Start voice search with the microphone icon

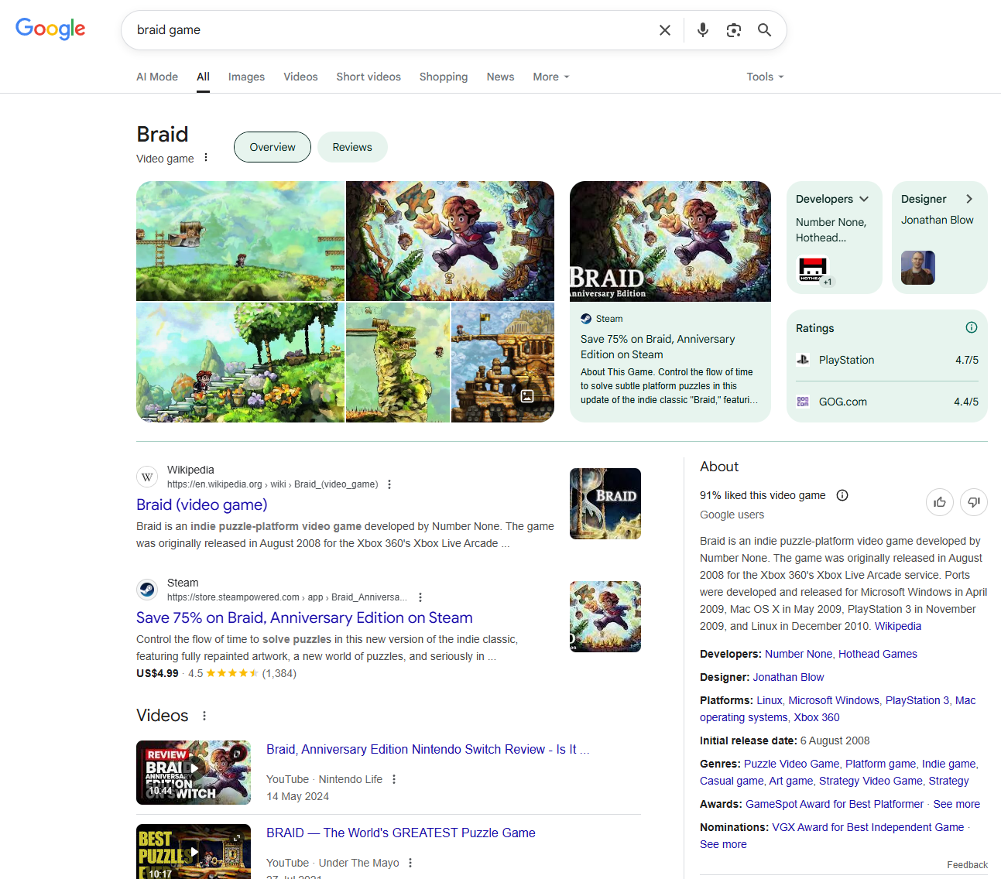click(703, 30)
